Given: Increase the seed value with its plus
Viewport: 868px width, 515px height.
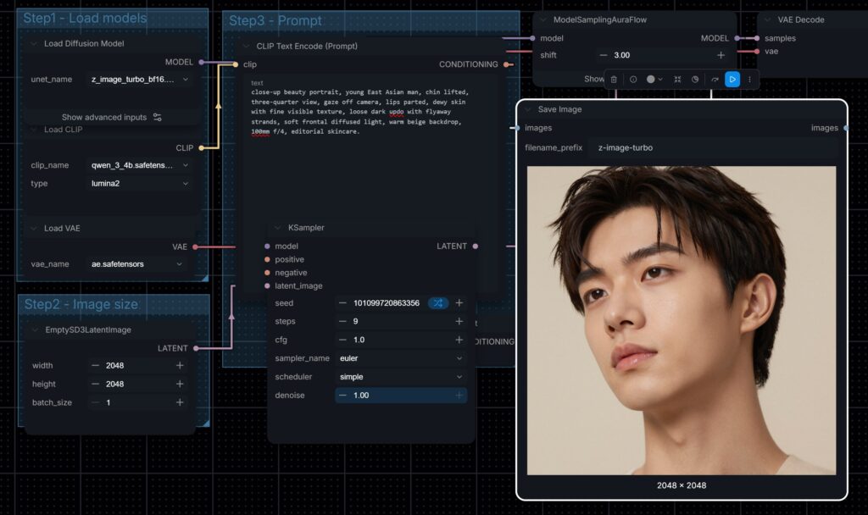Looking at the screenshot, I should tap(459, 303).
